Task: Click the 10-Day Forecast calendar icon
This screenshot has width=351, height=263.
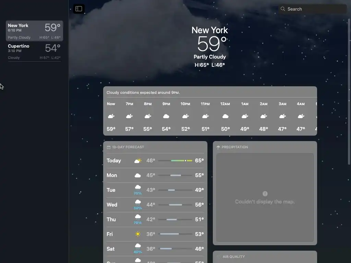Action: [109, 147]
